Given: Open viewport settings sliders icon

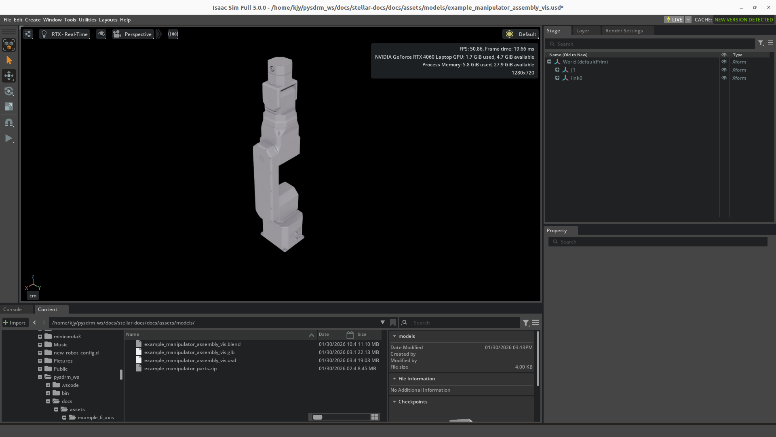Looking at the screenshot, I should click(x=28, y=34).
